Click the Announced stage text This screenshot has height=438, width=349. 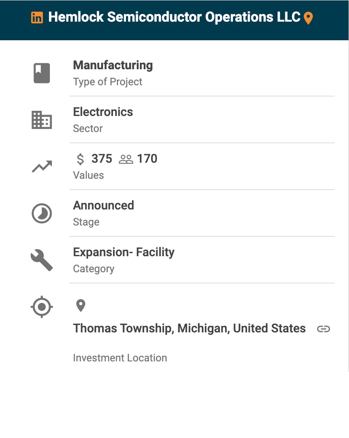(103, 206)
